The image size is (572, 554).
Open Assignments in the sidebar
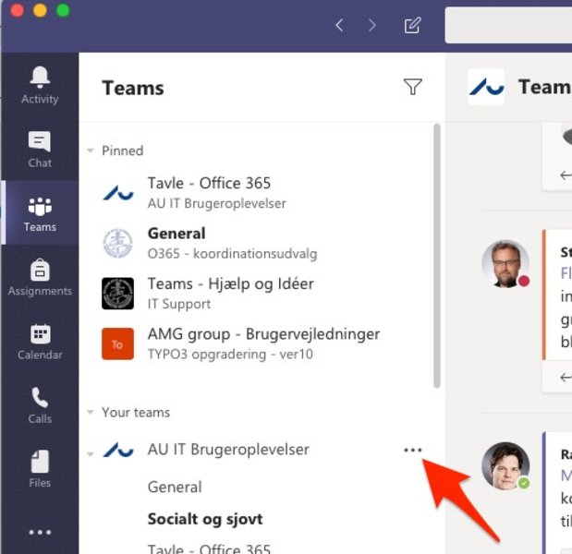(x=40, y=277)
